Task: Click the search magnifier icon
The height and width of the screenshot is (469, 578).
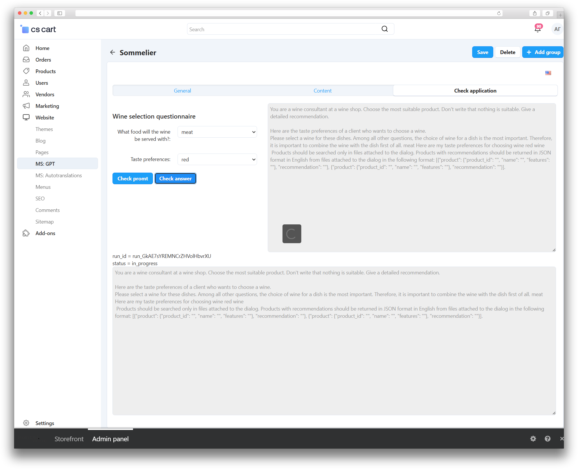Action: 385,29
